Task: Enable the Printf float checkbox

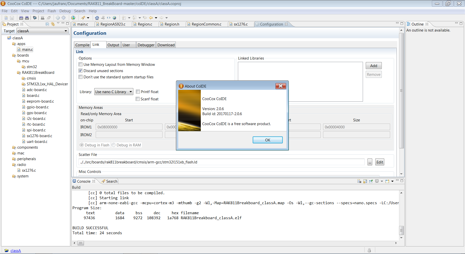Action: (138, 92)
